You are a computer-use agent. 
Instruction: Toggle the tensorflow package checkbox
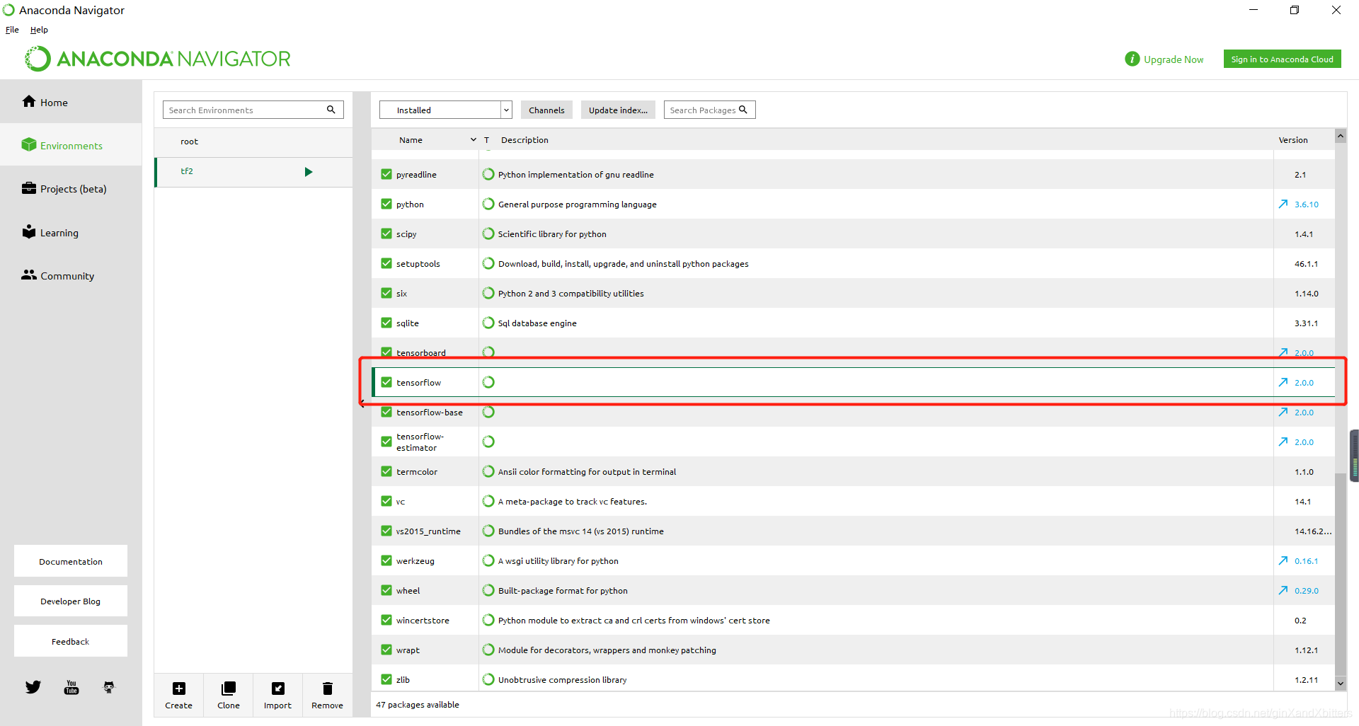(386, 382)
